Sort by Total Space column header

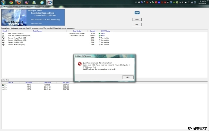pyautogui.click(x=47, y=83)
